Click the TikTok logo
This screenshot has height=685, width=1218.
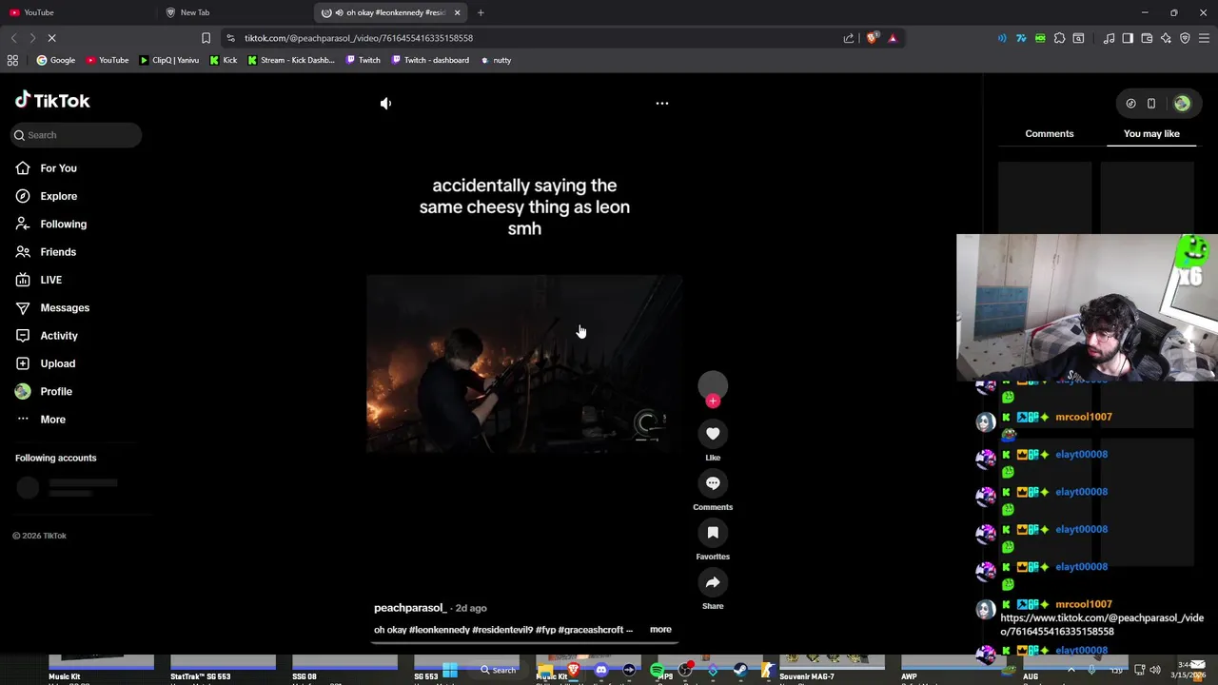coord(52,101)
